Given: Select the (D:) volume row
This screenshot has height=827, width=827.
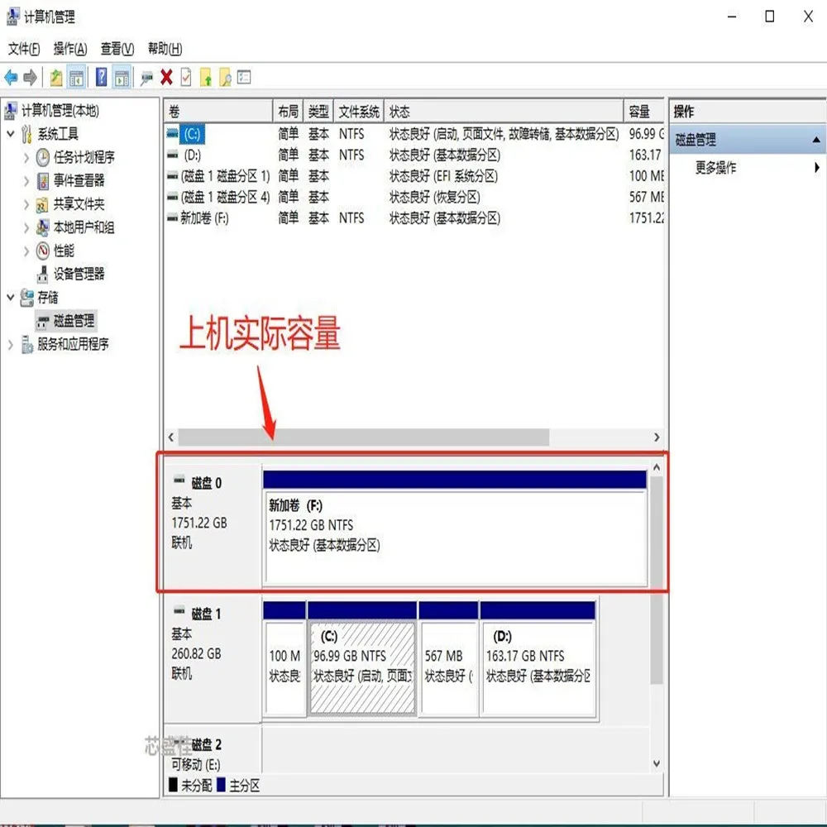Looking at the screenshot, I should coord(414,155).
